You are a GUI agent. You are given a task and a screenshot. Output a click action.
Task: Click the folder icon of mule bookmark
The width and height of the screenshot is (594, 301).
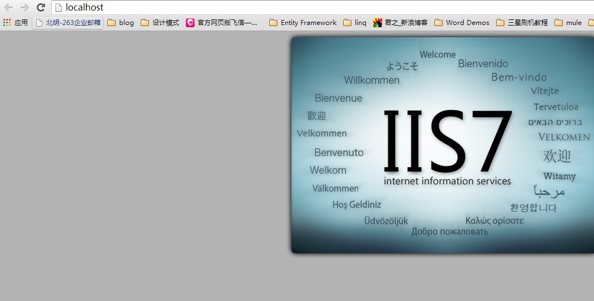[559, 23]
